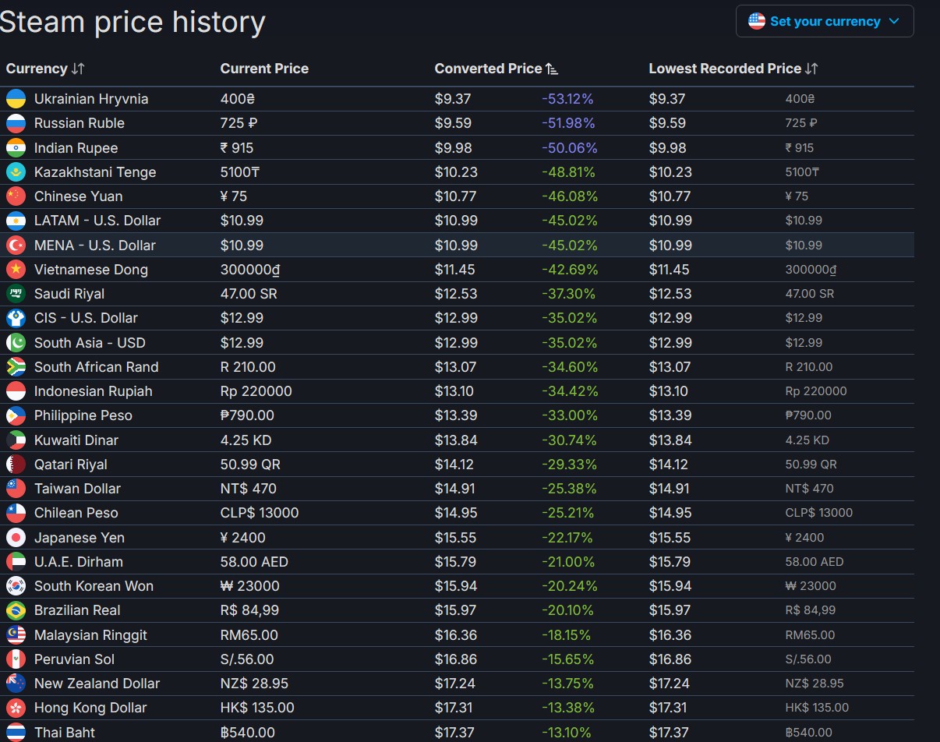The image size is (940, 742).
Task: Click the Chilean Peso flag icon
Action: click(x=16, y=513)
